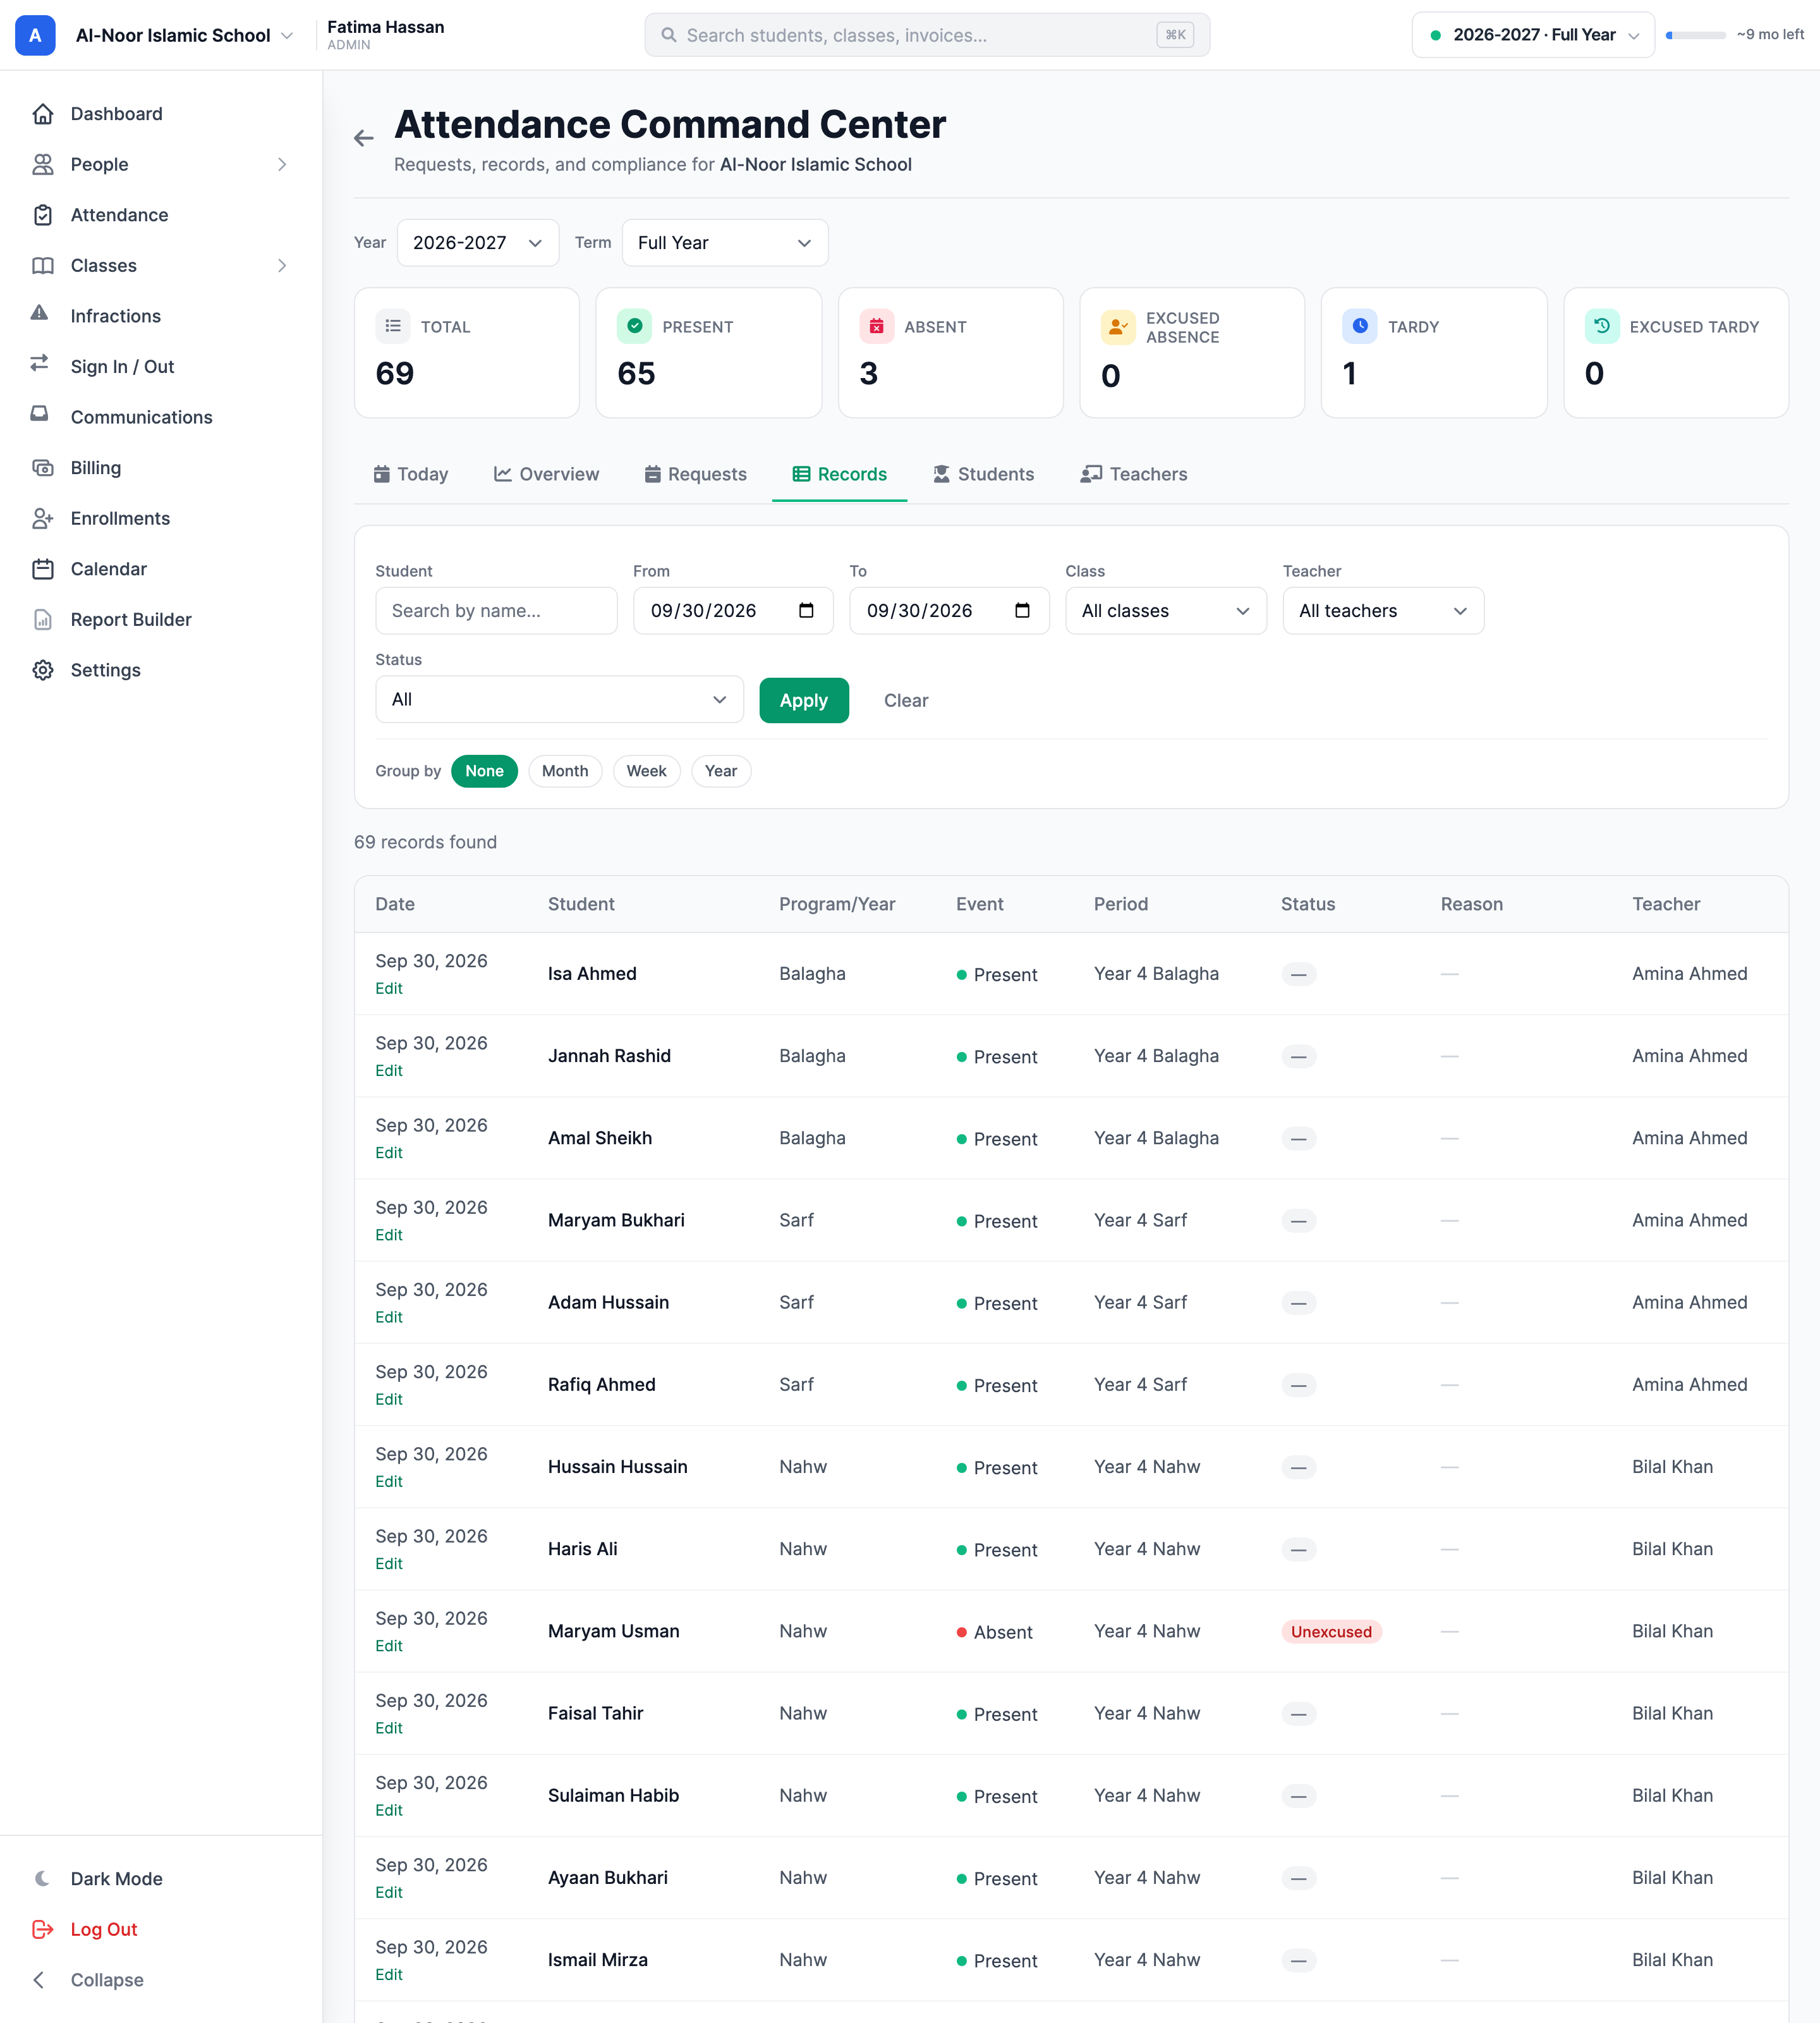Screen dimensions: 1820x2023
Task: Click the Search by name student field
Action: point(496,611)
